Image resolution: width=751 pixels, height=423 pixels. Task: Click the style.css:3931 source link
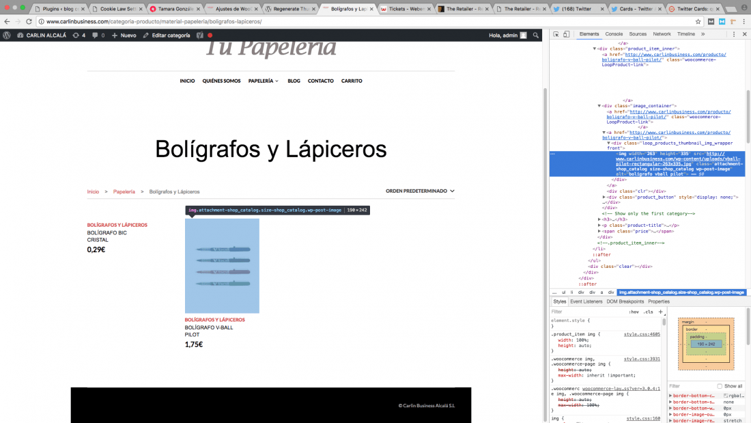pos(642,359)
